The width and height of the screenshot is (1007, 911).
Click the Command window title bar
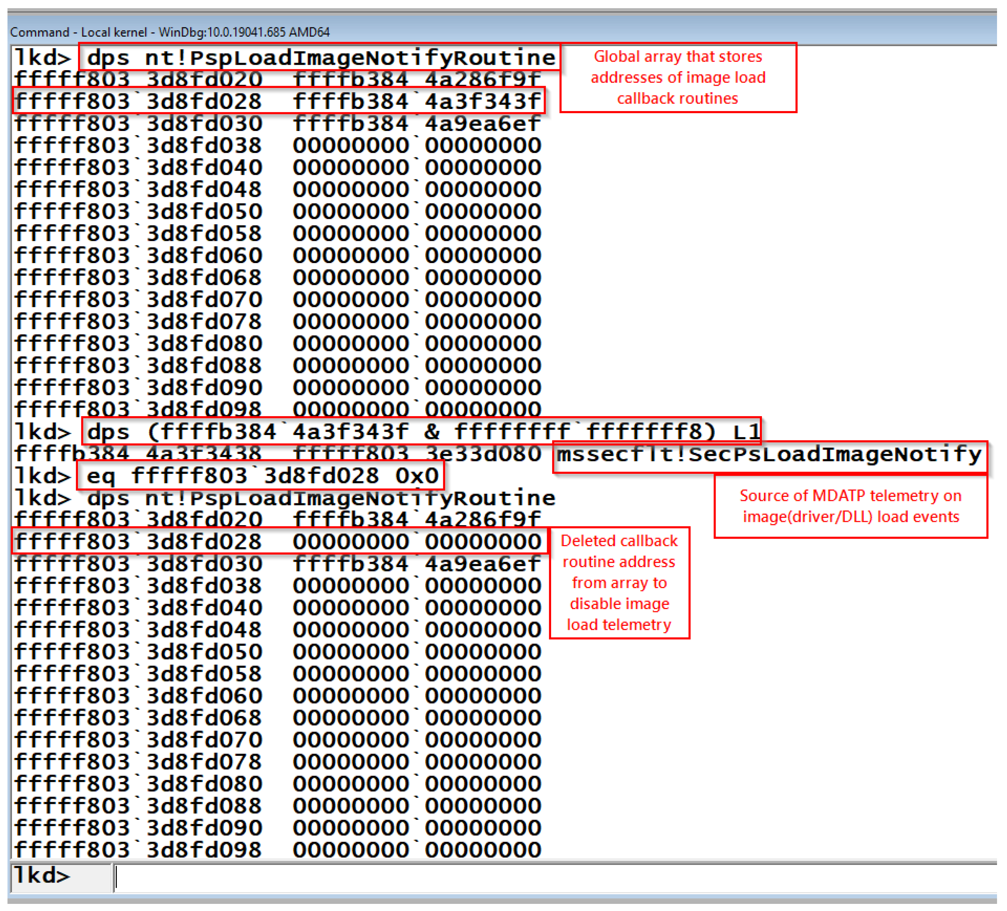pos(170,32)
